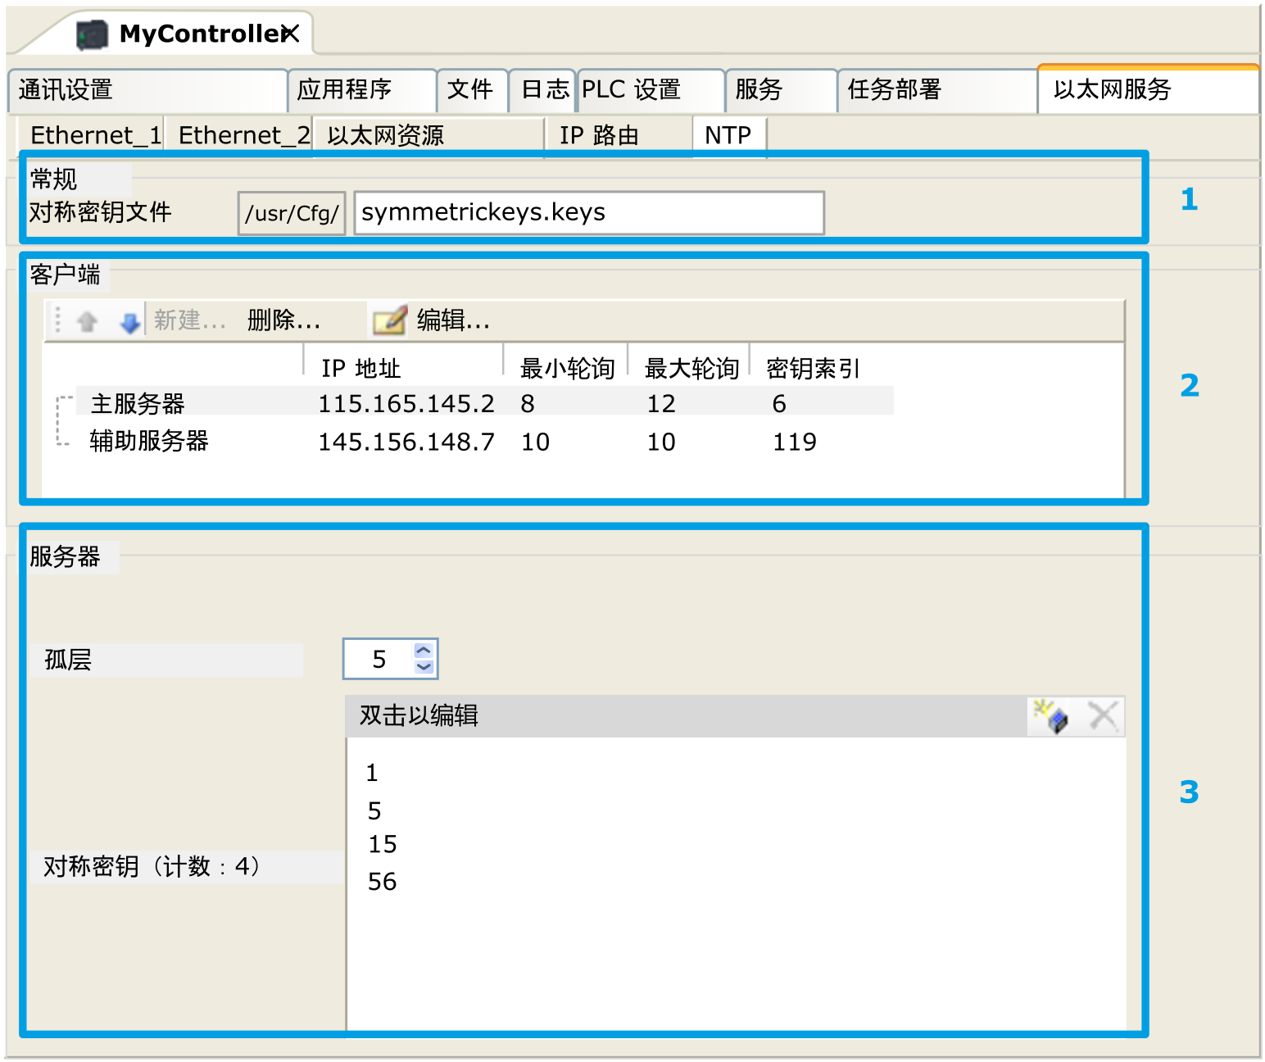Open the IP 路由 subtab
This screenshot has width=1265, height=1062.
599,135
